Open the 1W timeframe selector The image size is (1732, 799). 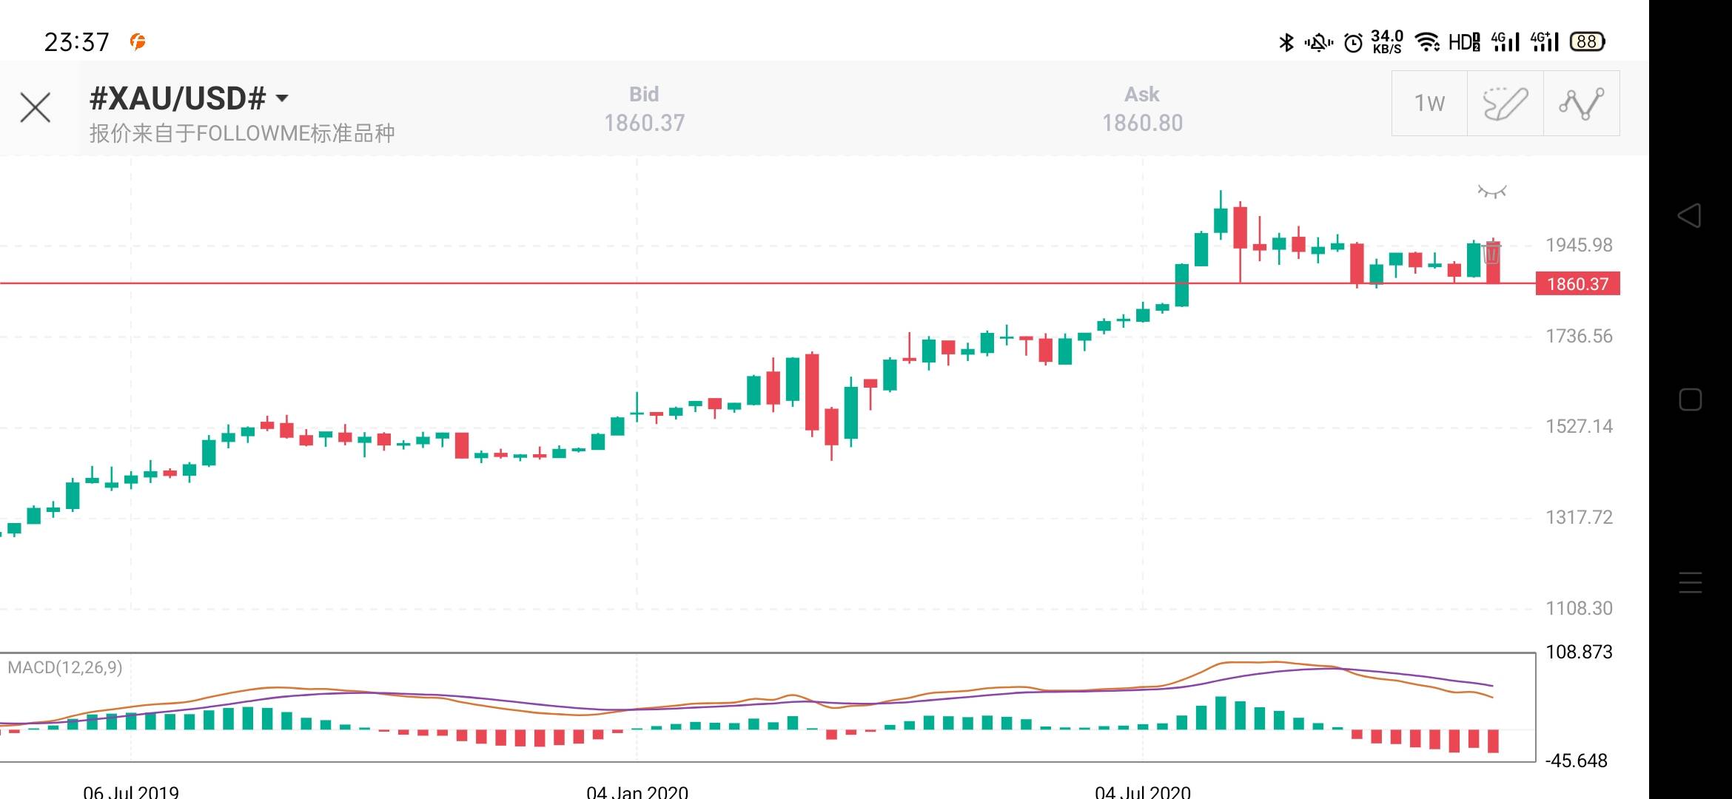click(x=1429, y=104)
